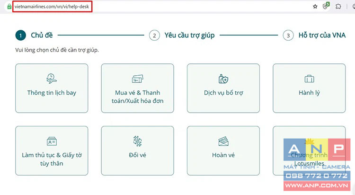
Task: Click the ticket purchase icon
Action: point(137,79)
